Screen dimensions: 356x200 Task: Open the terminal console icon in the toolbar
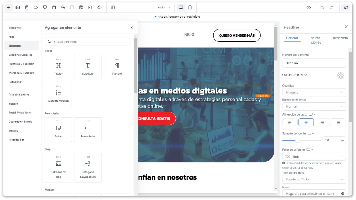90,7
